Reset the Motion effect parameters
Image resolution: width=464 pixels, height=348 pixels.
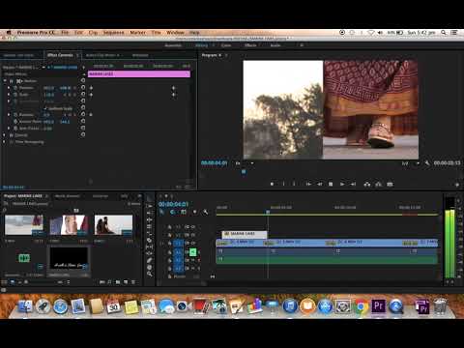point(83,80)
